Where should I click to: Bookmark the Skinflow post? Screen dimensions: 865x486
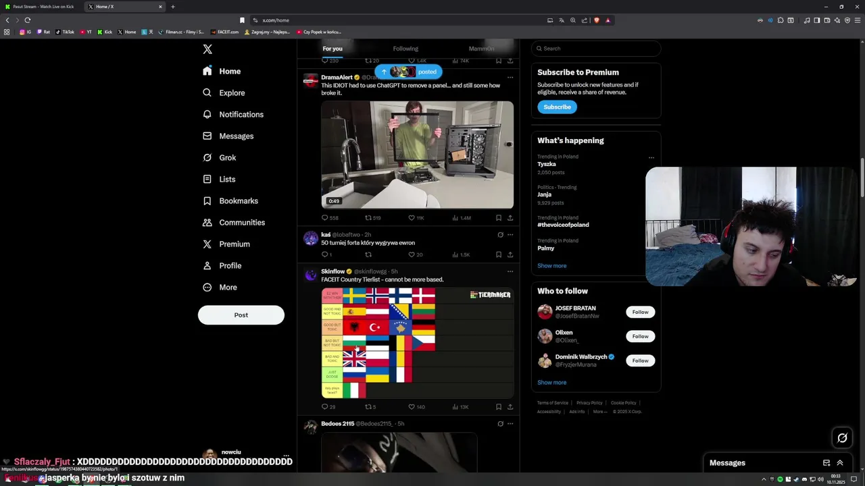(499, 407)
